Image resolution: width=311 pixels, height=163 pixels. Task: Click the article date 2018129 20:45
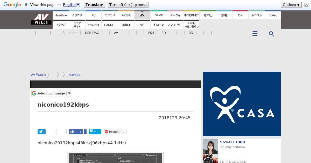click(175, 118)
